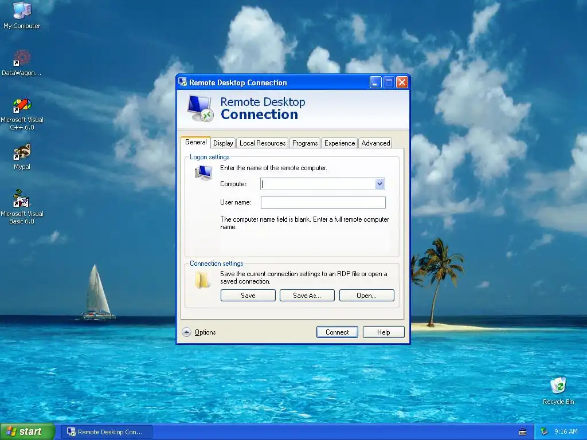
Task: Focus the Computer name input field
Action: point(318,184)
